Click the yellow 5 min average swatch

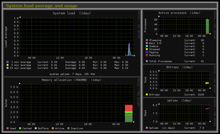click(8, 65)
